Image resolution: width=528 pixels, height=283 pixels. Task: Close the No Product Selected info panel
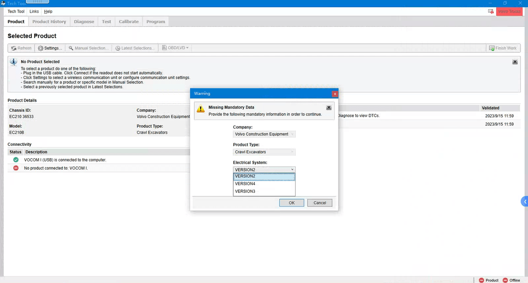(x=515, y=62)
